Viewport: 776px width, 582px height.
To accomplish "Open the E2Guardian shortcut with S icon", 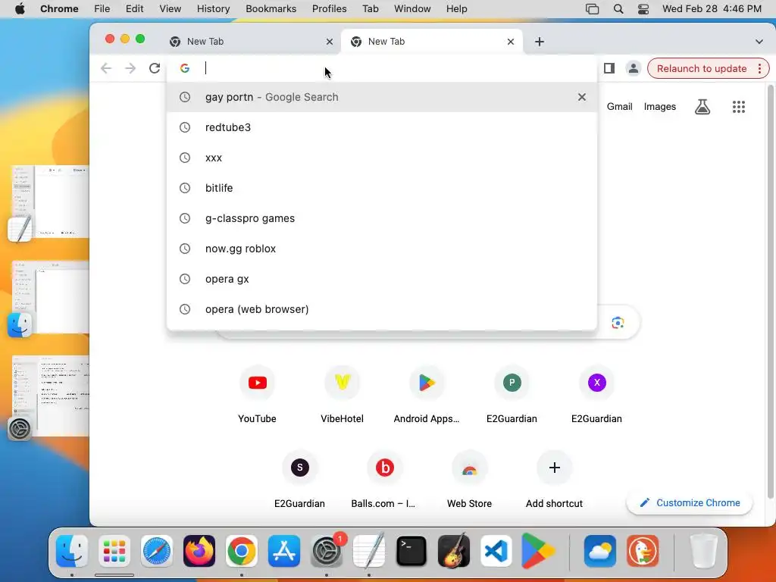I will (300, 479).
